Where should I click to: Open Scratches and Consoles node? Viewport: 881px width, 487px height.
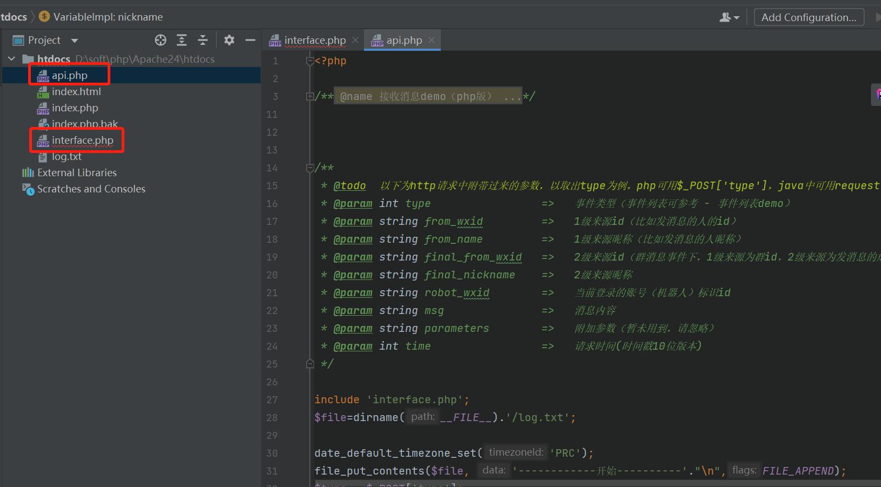coord(91,189)
